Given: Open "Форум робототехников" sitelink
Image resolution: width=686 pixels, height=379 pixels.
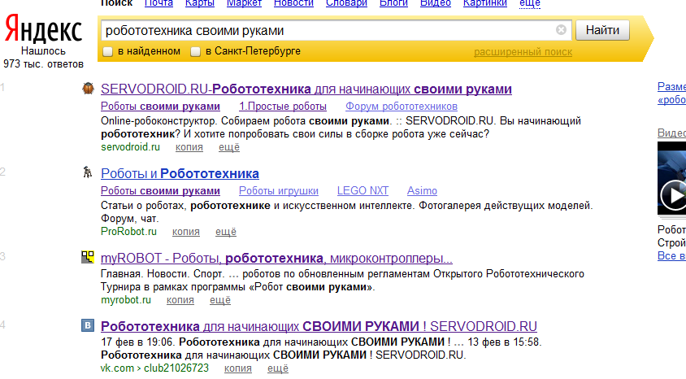Looking at the screenshot, I should click(402, 107).
